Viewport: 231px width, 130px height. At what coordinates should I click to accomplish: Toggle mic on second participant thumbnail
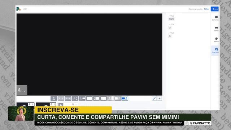51,104
